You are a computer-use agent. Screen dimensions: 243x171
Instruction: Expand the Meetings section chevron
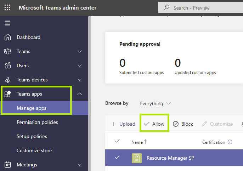tap(80, 165)
